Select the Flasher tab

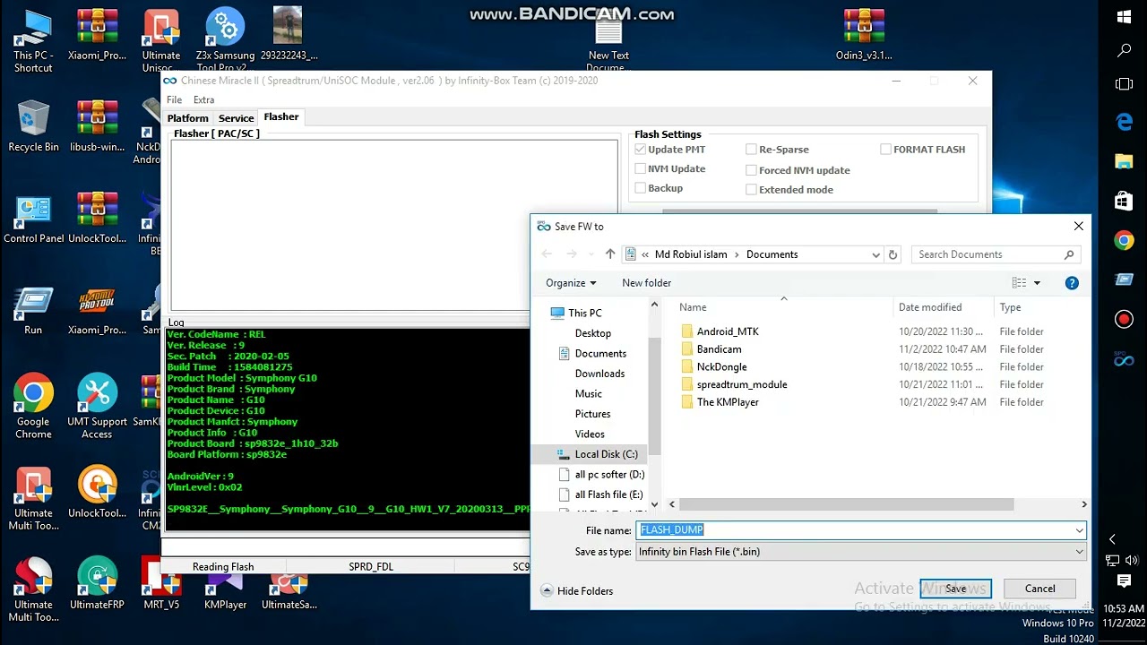tap(281, 117)
